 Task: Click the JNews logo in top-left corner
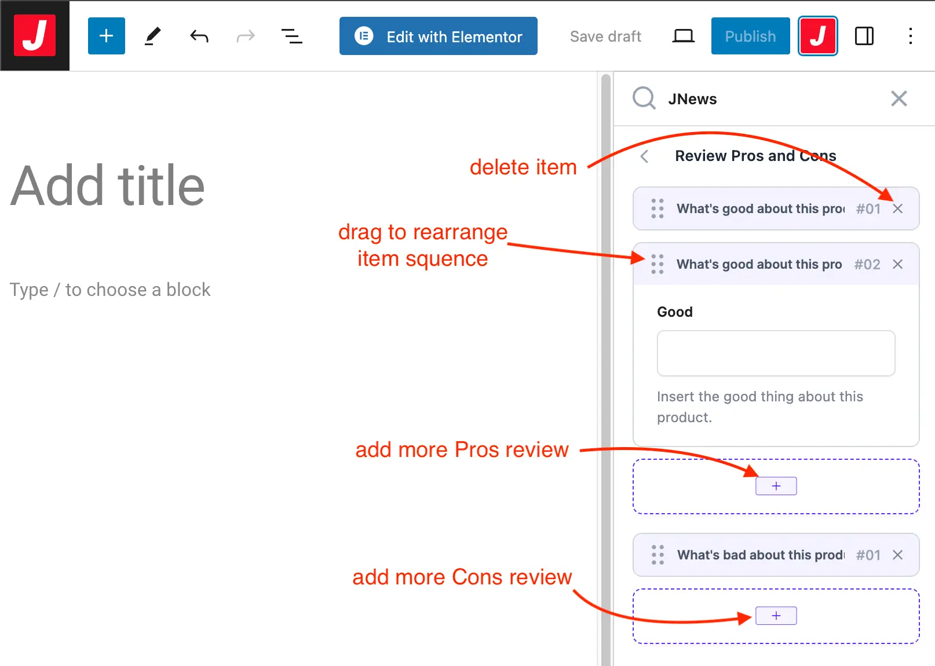pos(35,36)
